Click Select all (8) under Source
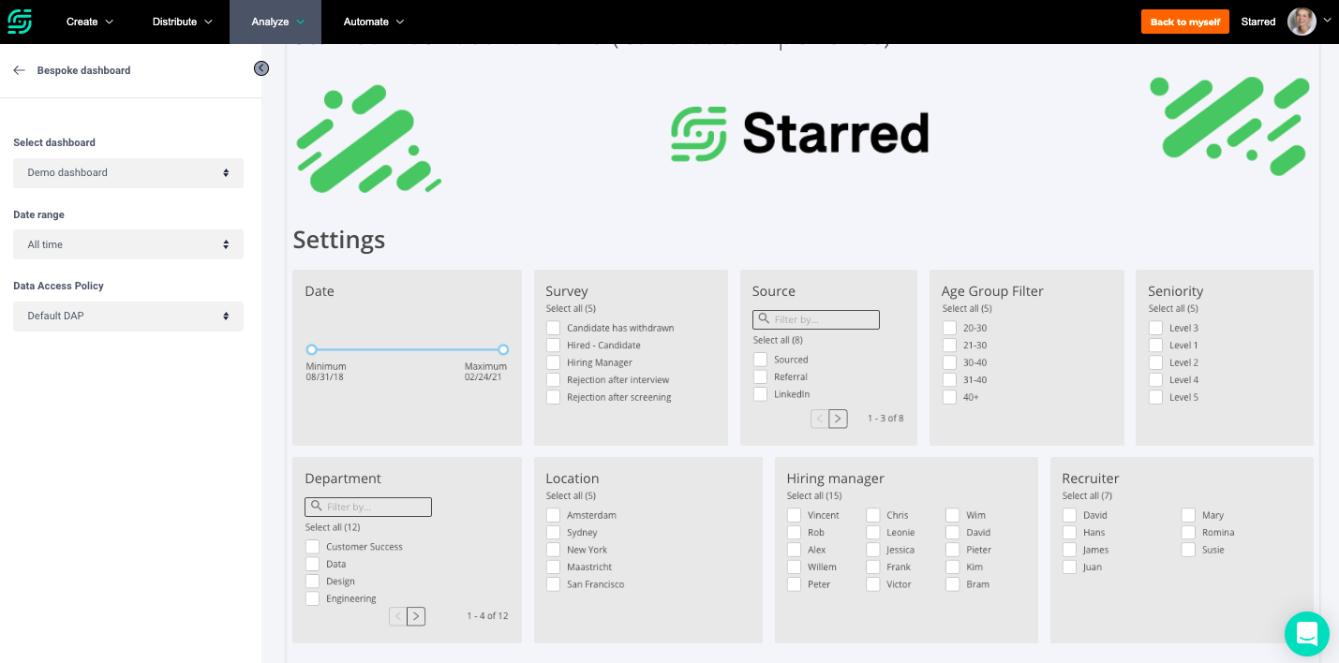 (778, 341)
